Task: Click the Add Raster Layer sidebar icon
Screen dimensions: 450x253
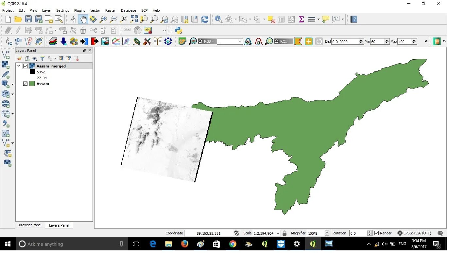Action: [6, 65]
